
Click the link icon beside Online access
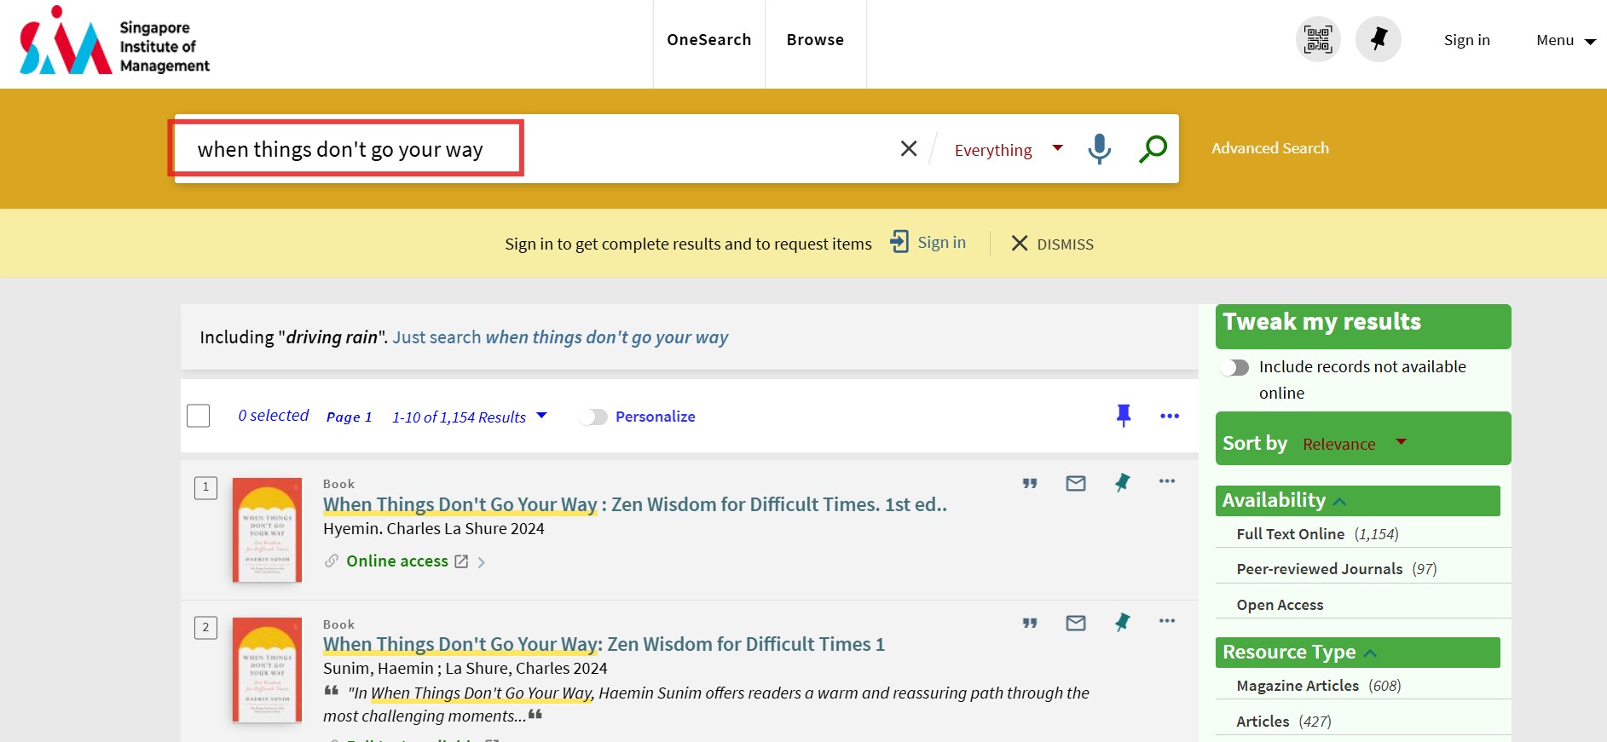click(x=332, y=561)
